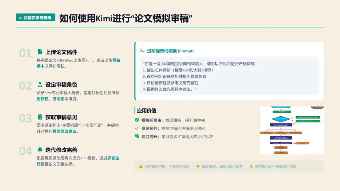Screen dimensions: 340x191
Task: Click the heading 获取审稿意见
Action: pyautogui.click(x=61, y=117)
